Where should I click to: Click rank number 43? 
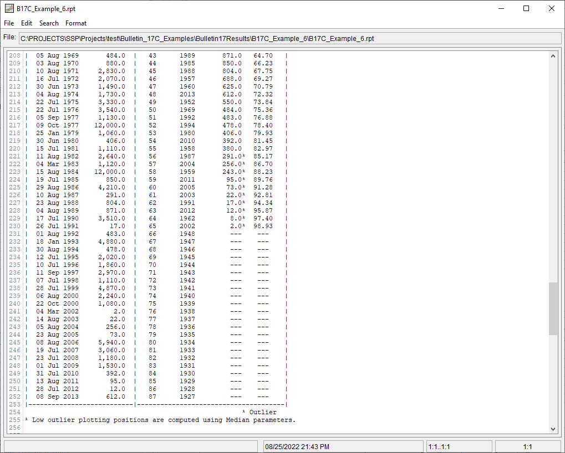coord(152,55)
